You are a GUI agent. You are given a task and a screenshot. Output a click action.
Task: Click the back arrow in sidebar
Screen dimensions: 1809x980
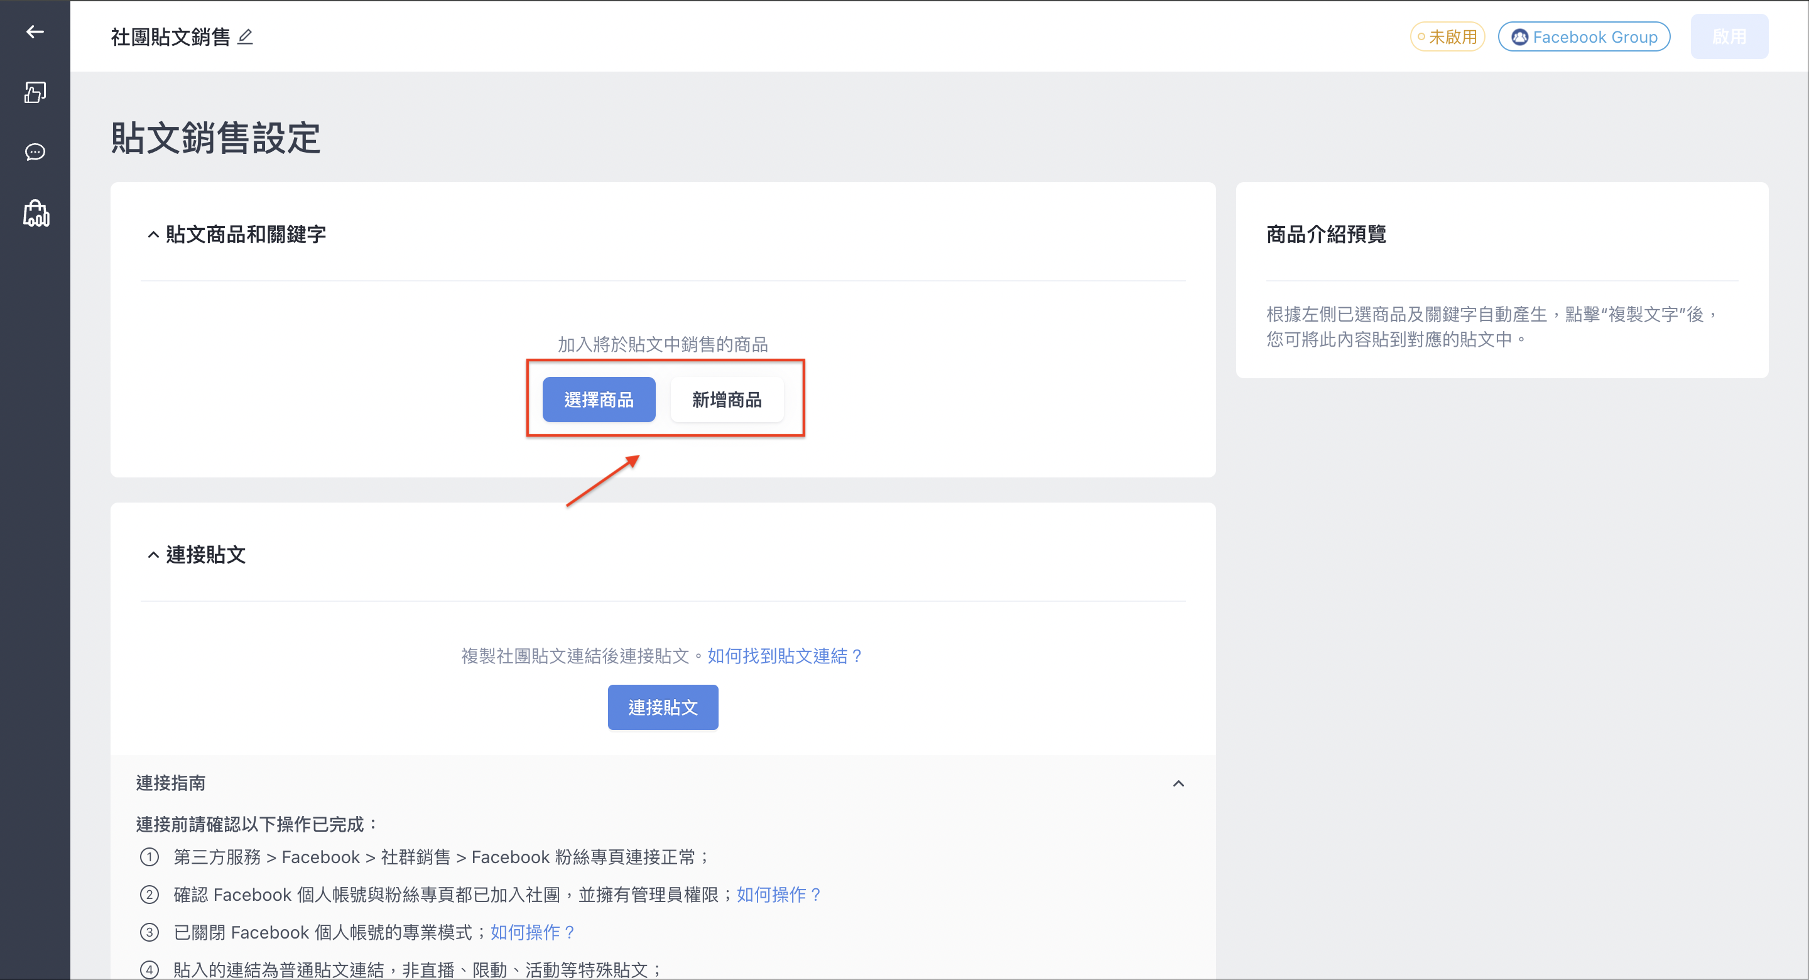35,31
